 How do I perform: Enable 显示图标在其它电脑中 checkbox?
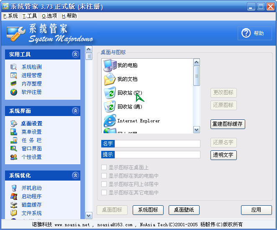(104, 192)
